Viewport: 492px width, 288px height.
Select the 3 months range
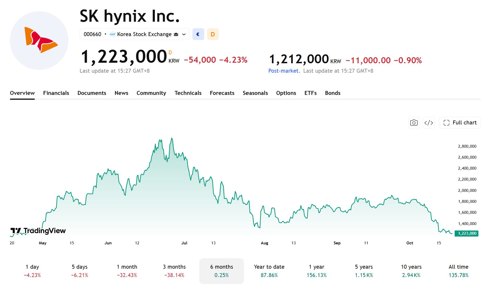click(x=174, y=271)
